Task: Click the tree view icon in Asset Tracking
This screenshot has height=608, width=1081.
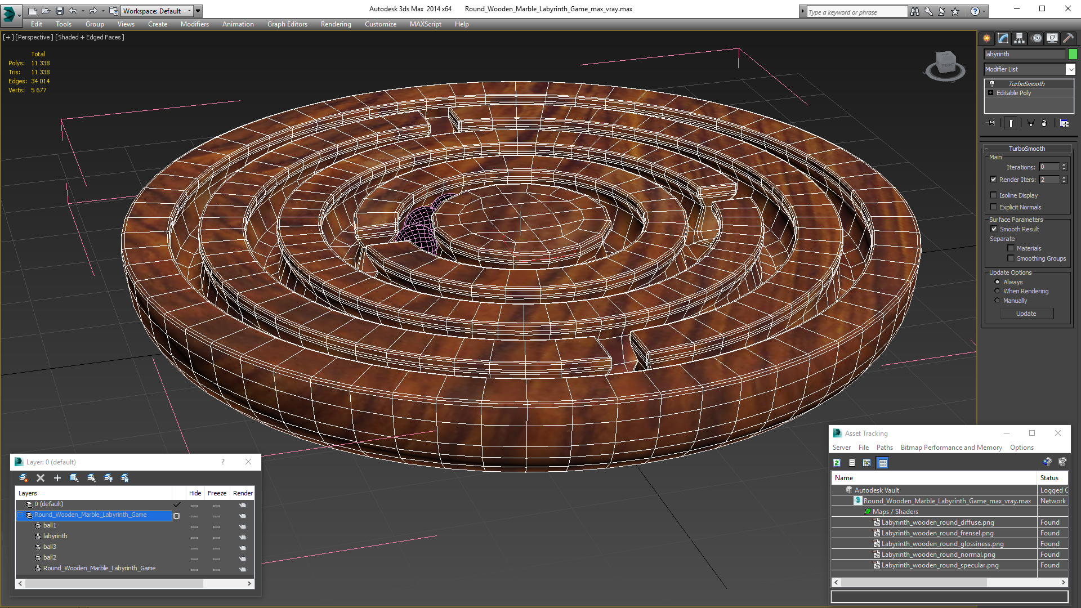Action: click(x=867, y=463)
